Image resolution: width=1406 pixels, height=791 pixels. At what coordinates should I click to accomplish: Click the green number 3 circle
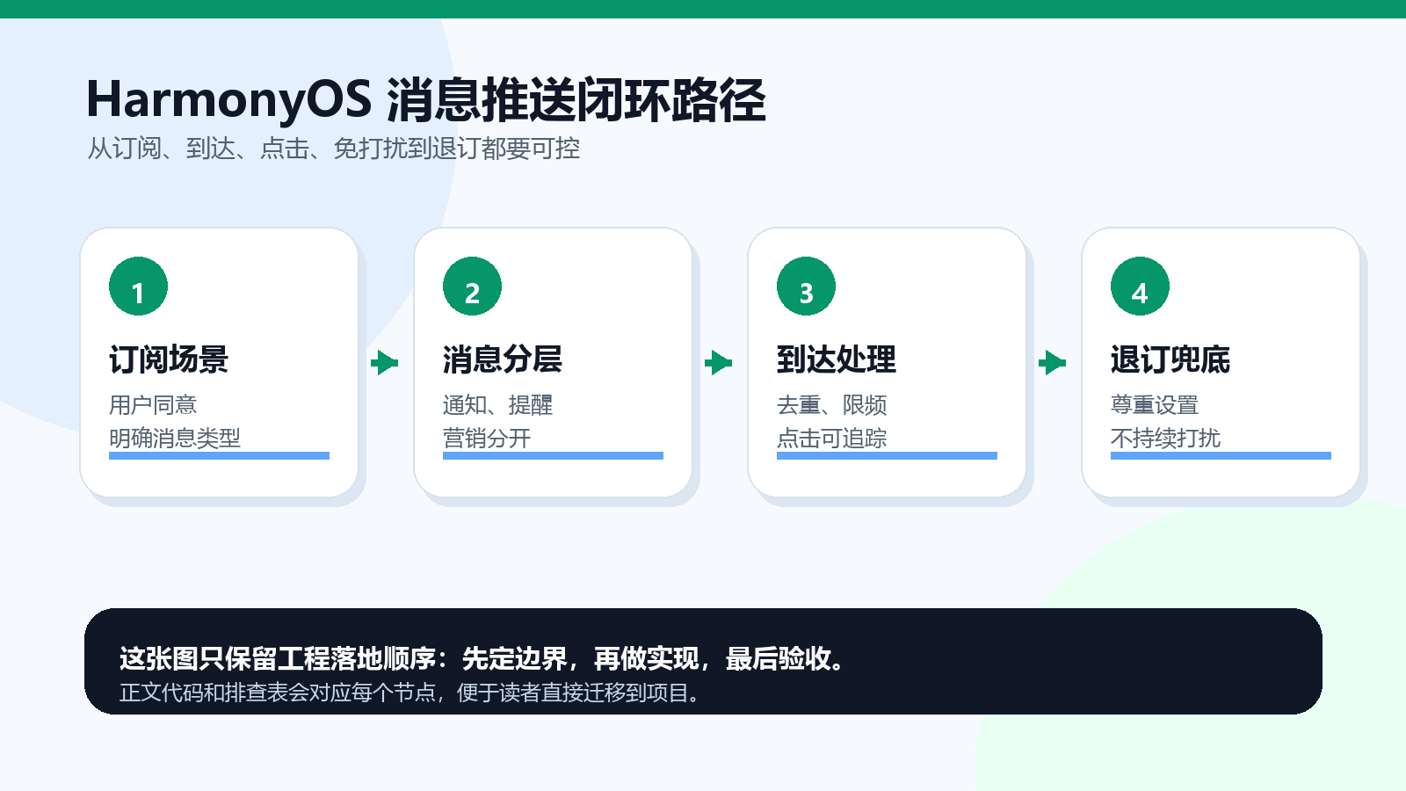(806, 286)
